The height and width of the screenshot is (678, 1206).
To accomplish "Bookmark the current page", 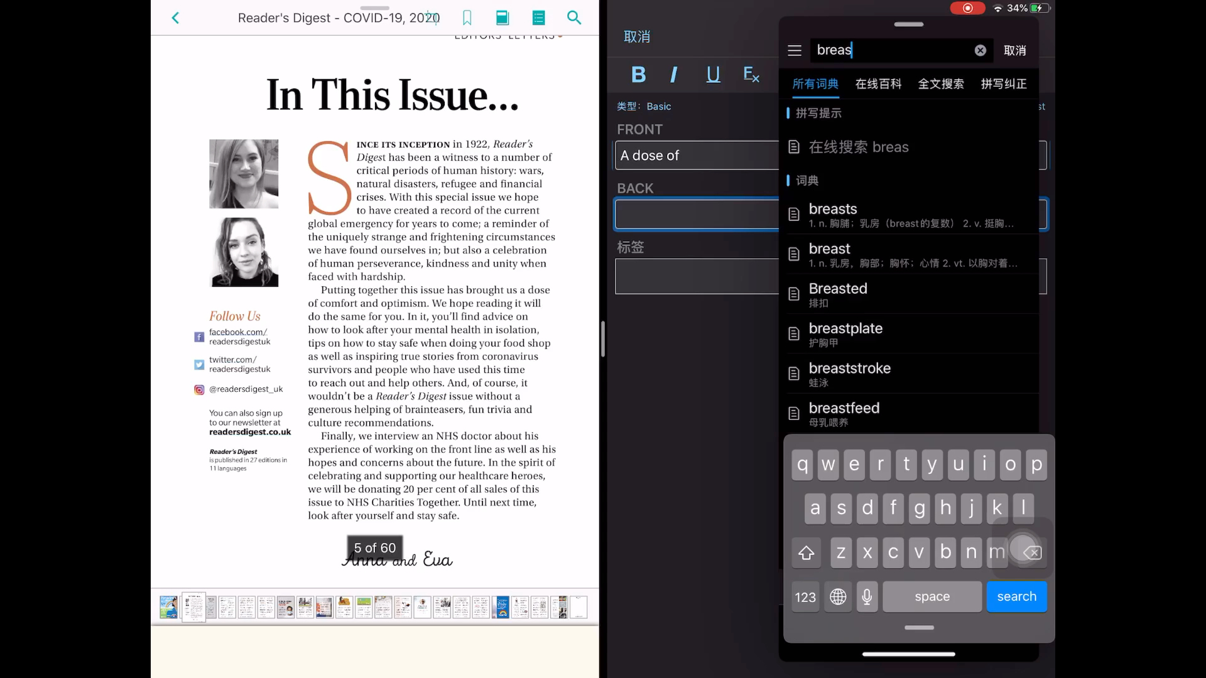I will (467, 18).
